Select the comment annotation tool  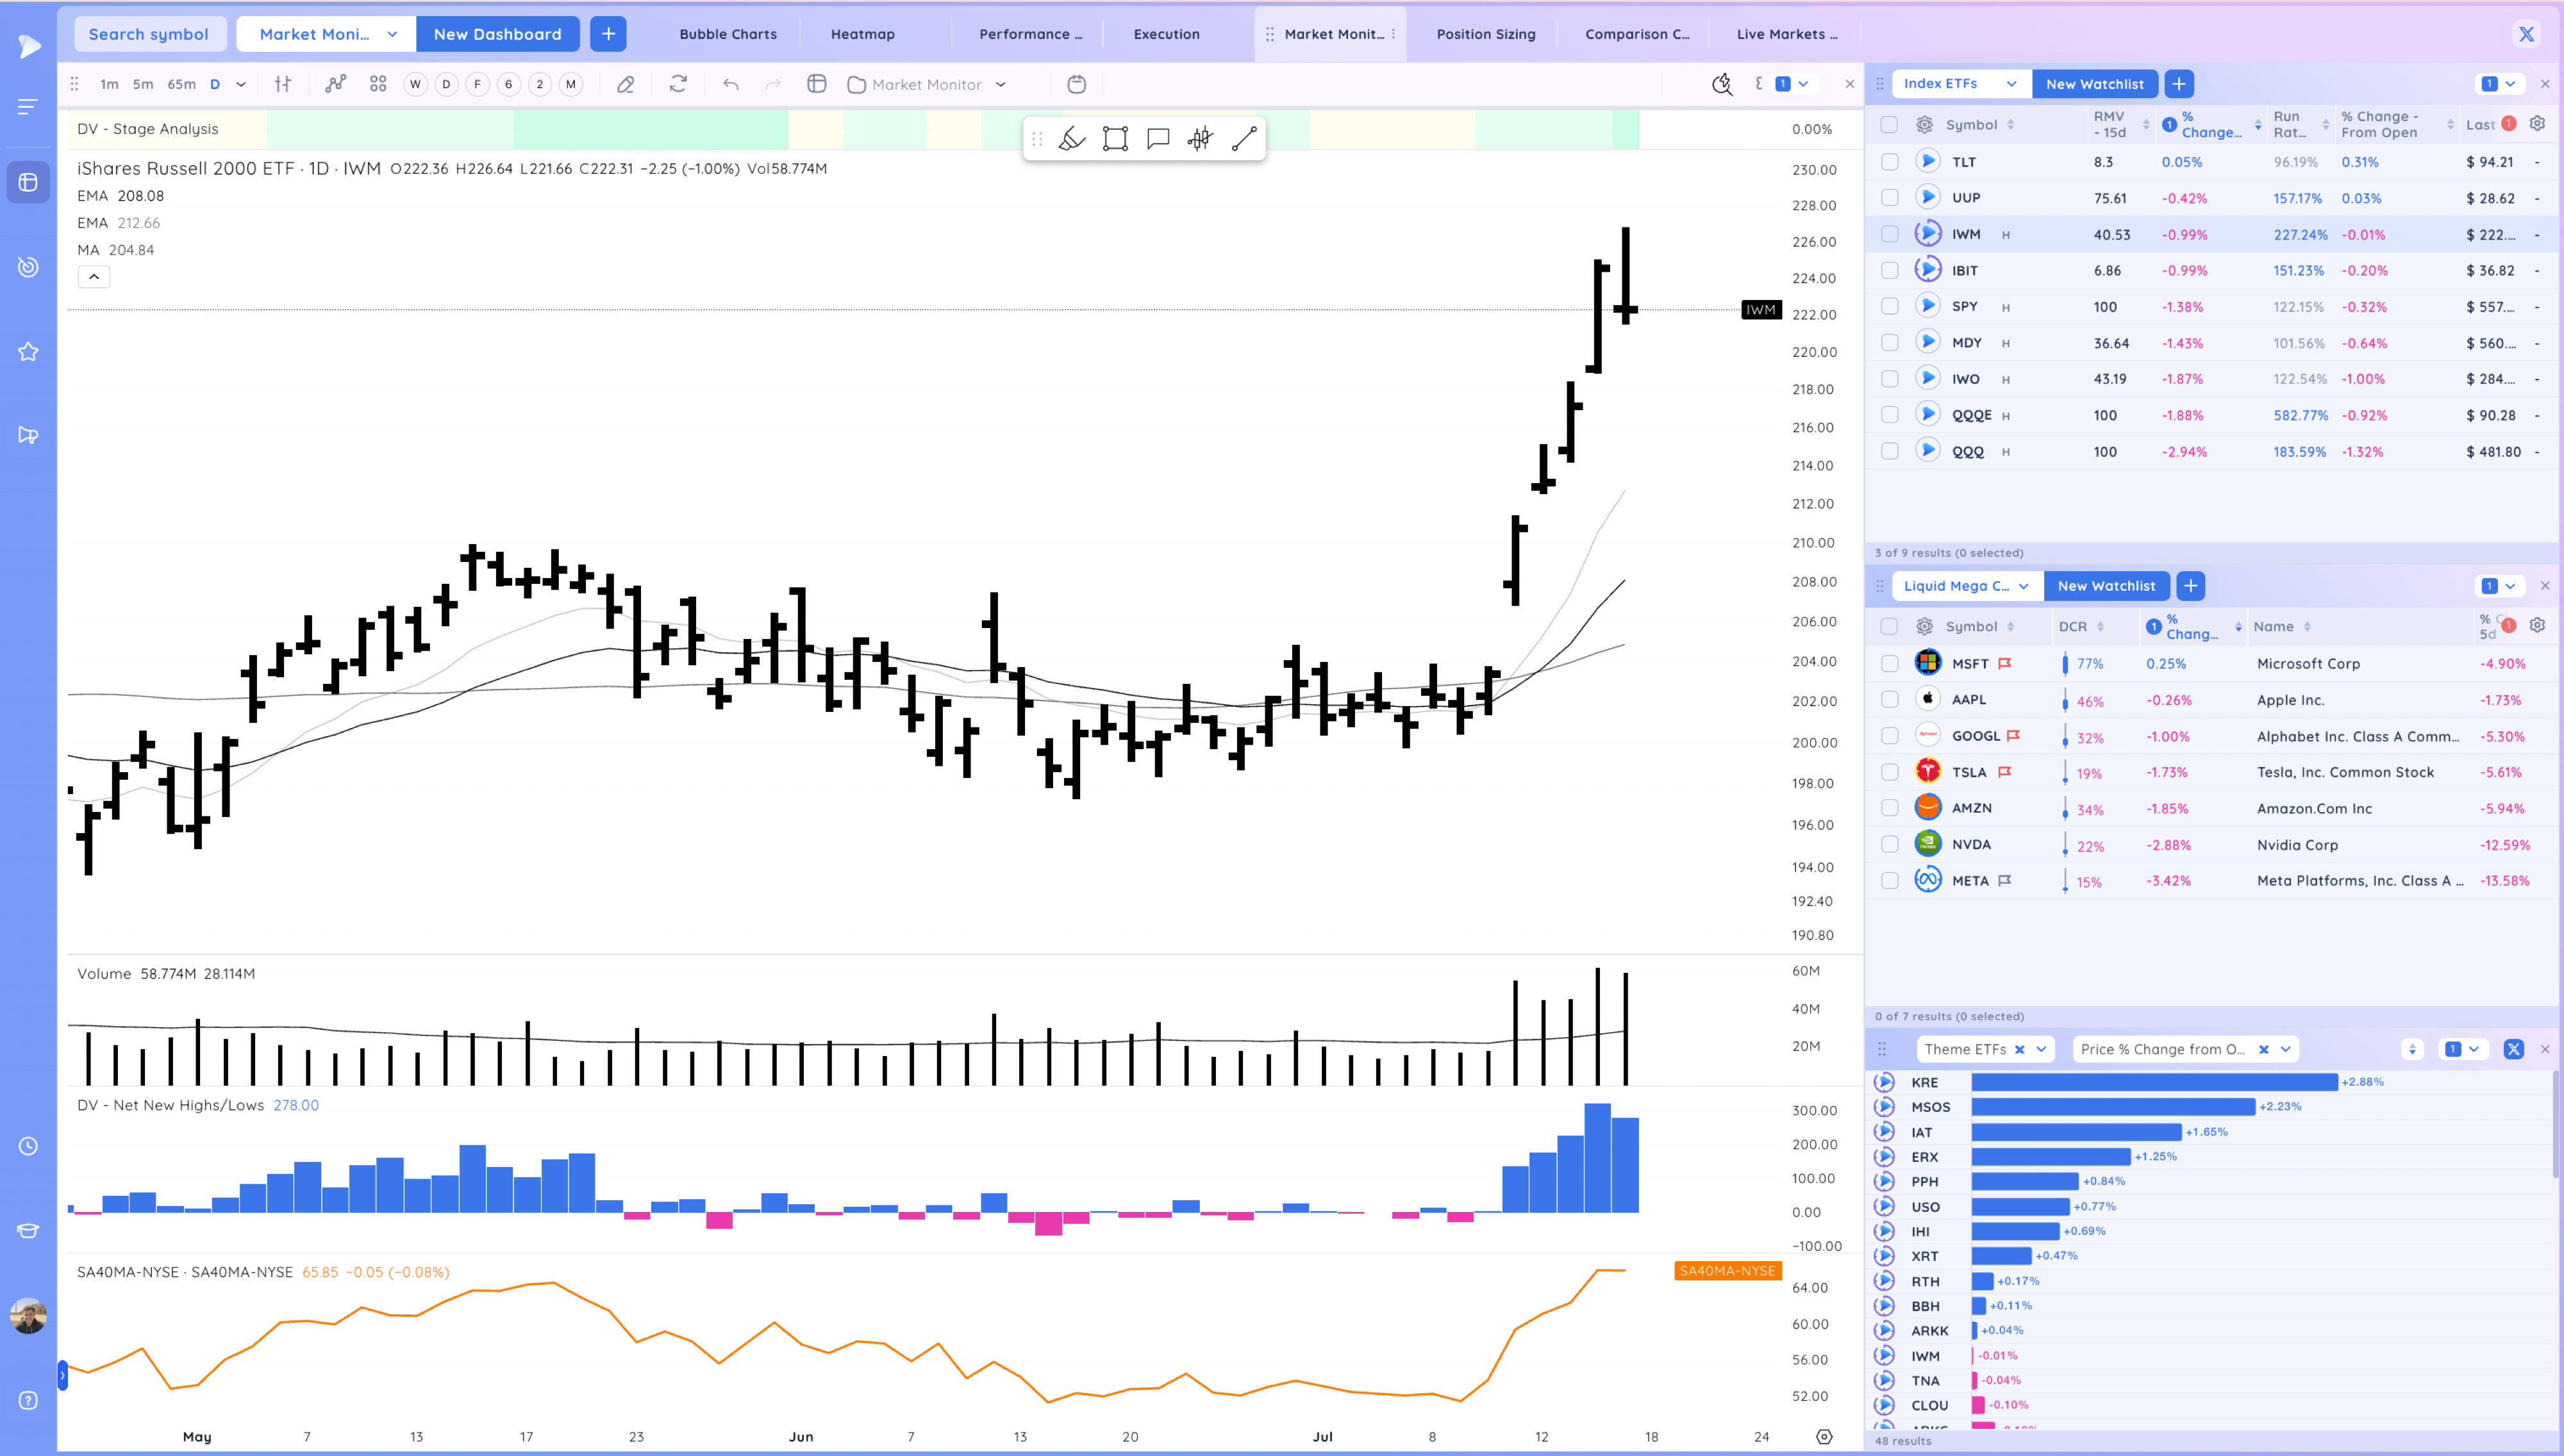point(1158,139)
